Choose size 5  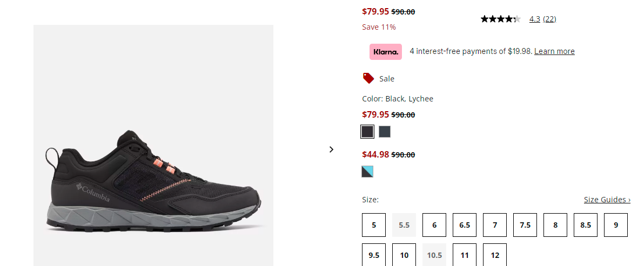click(x=374, y=225)
